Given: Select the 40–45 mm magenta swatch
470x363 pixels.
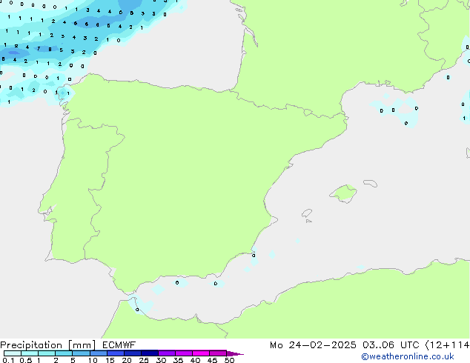Looking at the screenshot, I should click(201, 353).
